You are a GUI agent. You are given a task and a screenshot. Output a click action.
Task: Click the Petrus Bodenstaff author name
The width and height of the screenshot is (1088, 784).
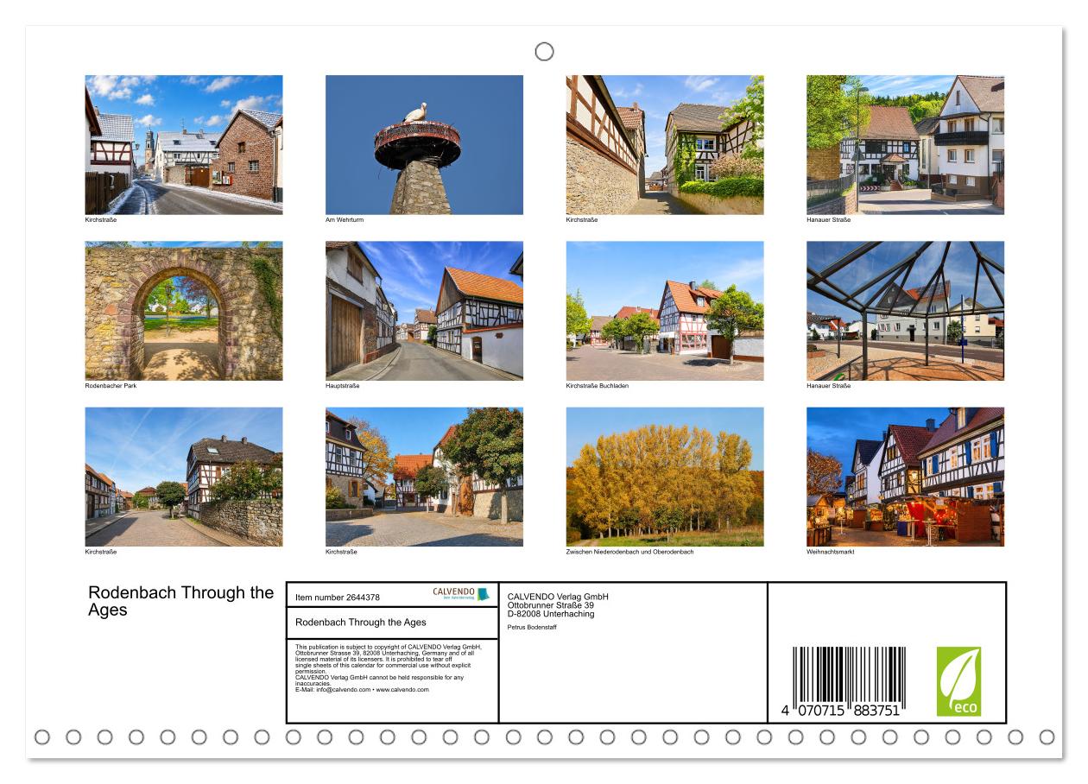pos(532,627)
